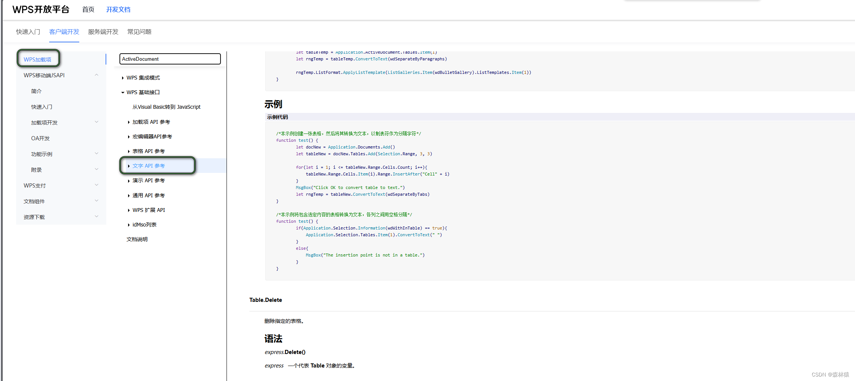Click the express.Delete() syntax text
This screenshot has width=855, height=381.
(x=285, y=352)
